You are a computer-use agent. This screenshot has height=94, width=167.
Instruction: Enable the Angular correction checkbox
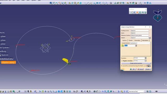point(122,61)
